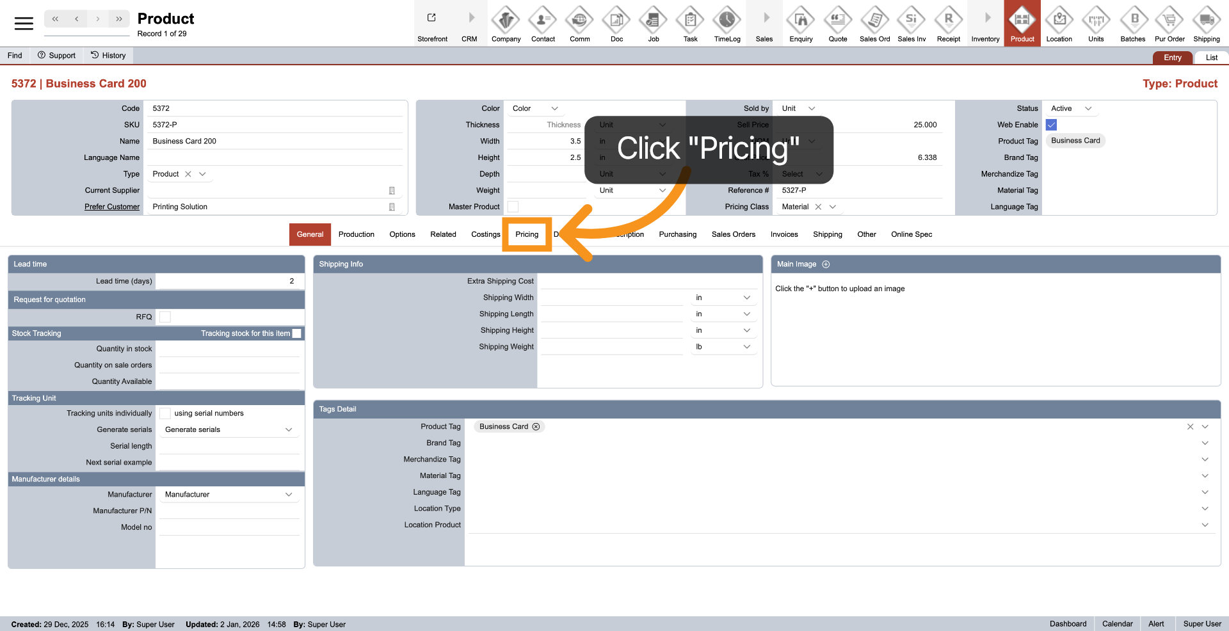Open the Production tab

click(356, 234)
